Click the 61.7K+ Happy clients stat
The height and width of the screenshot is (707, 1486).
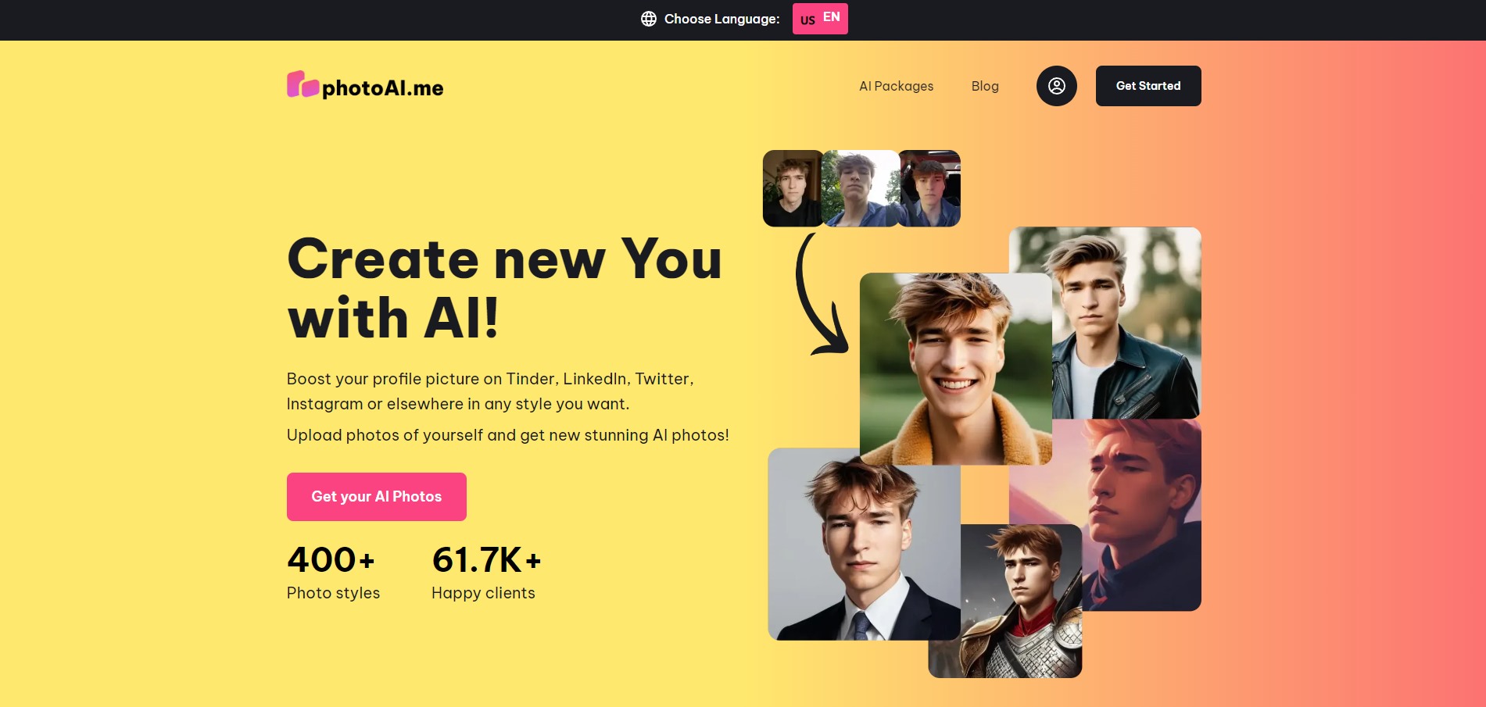point(486,572)
